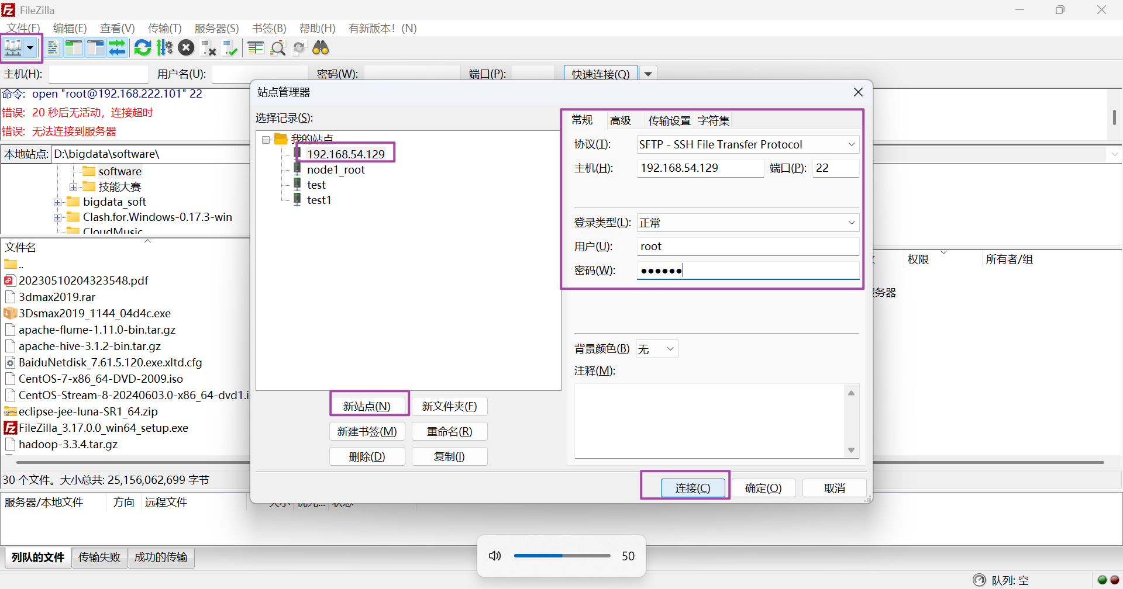Toggle synchronized browsing icon

(x=299, y=48)
